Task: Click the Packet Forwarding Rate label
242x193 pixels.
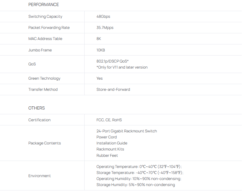Action: point(49,28)
